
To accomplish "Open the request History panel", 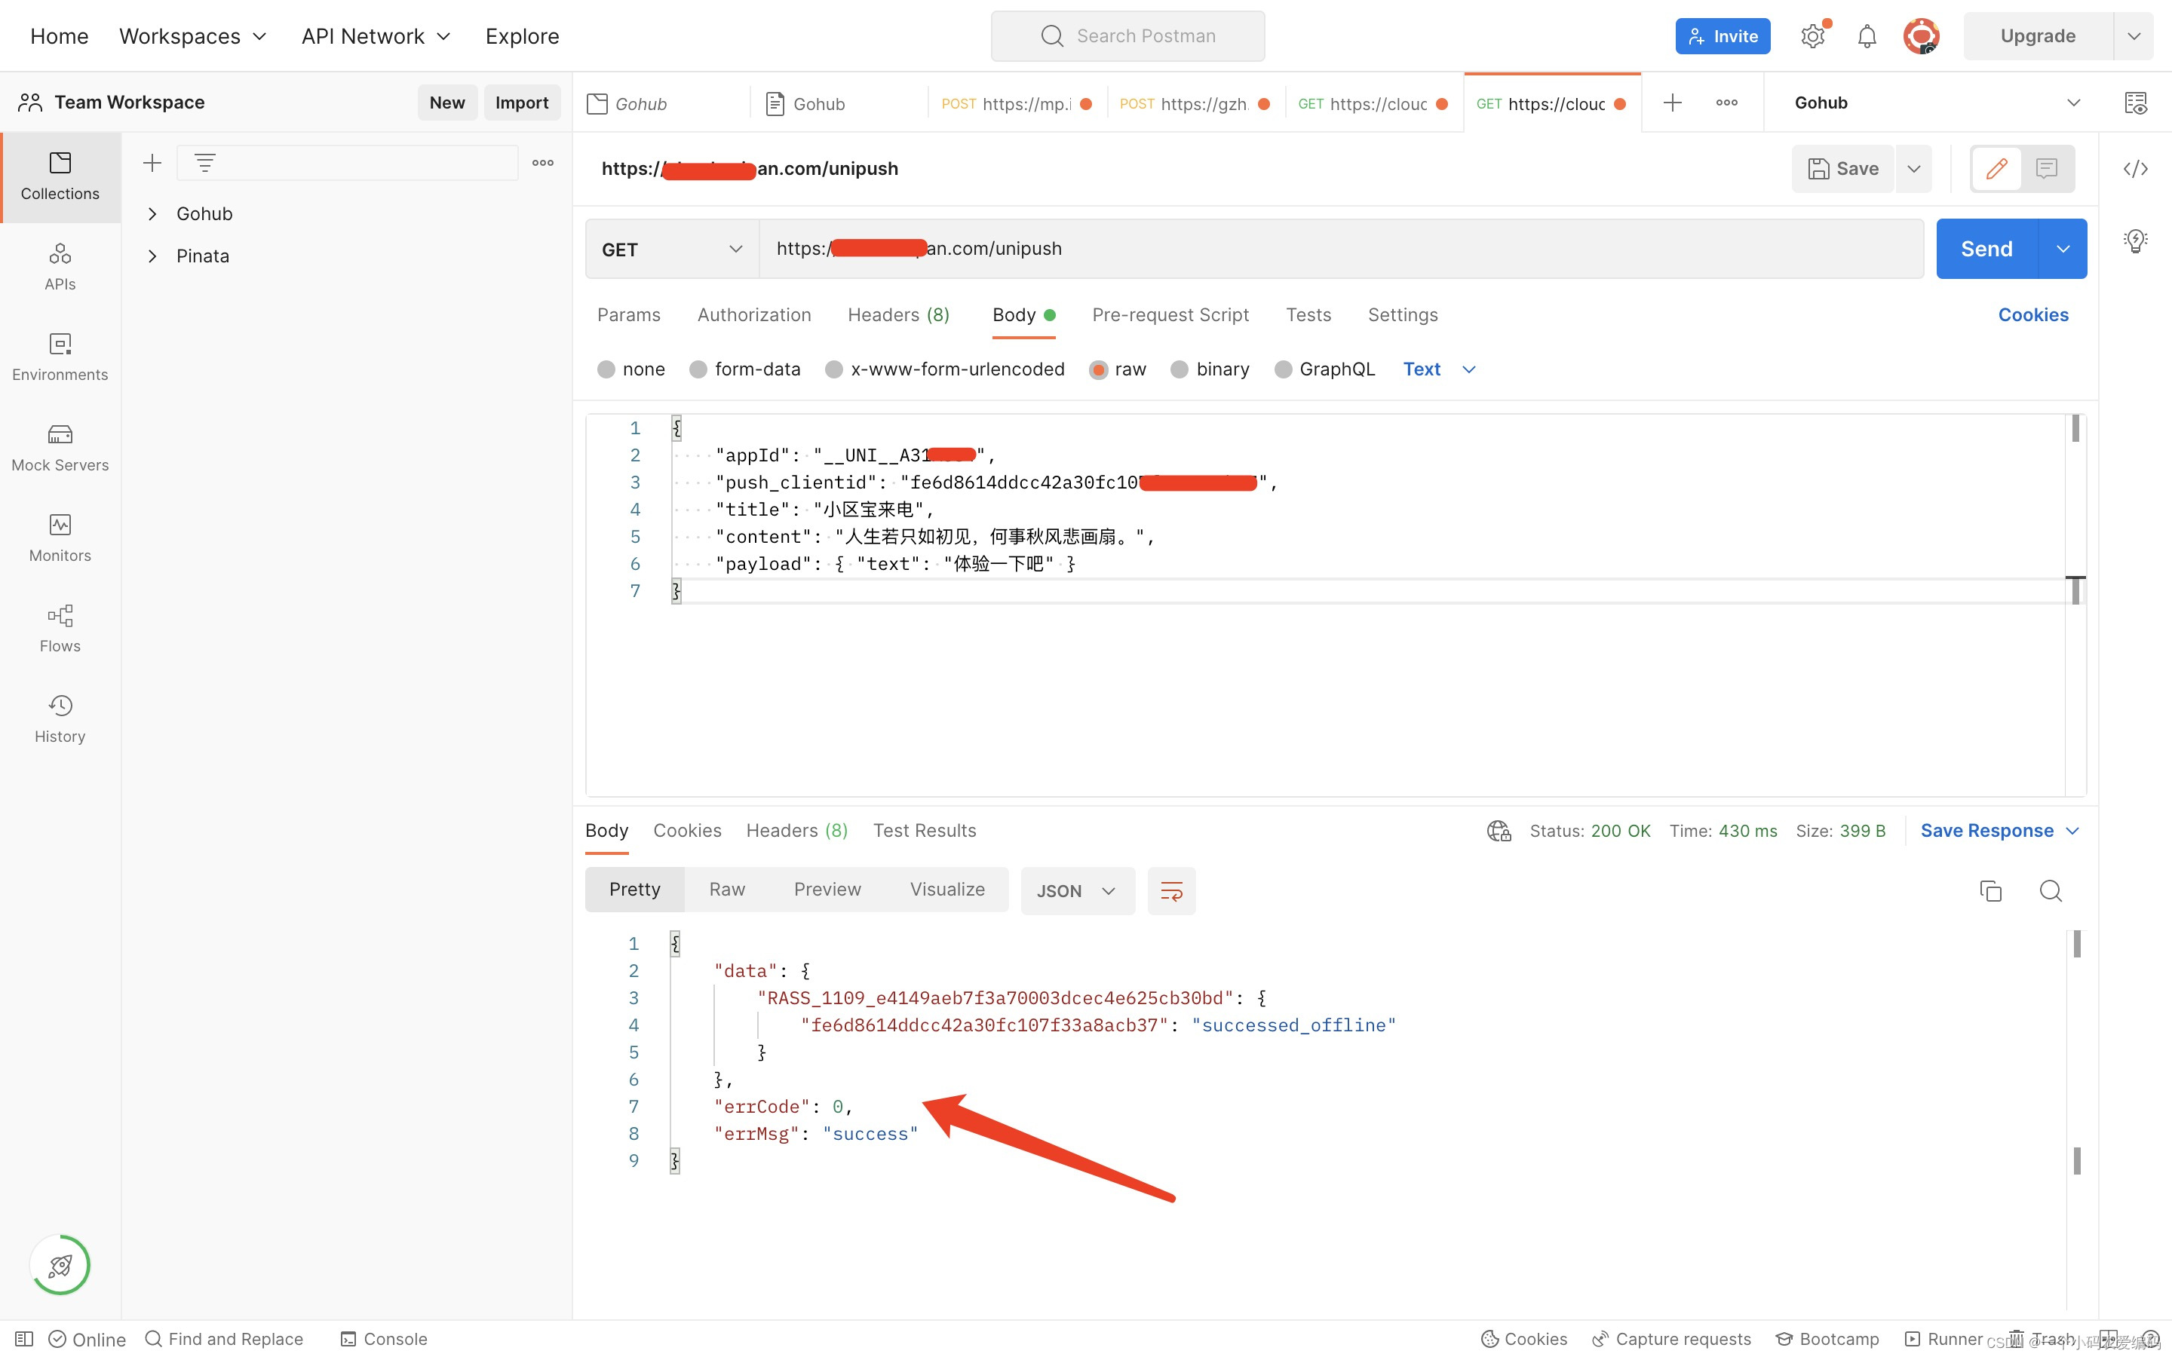I will coord(60,719).
